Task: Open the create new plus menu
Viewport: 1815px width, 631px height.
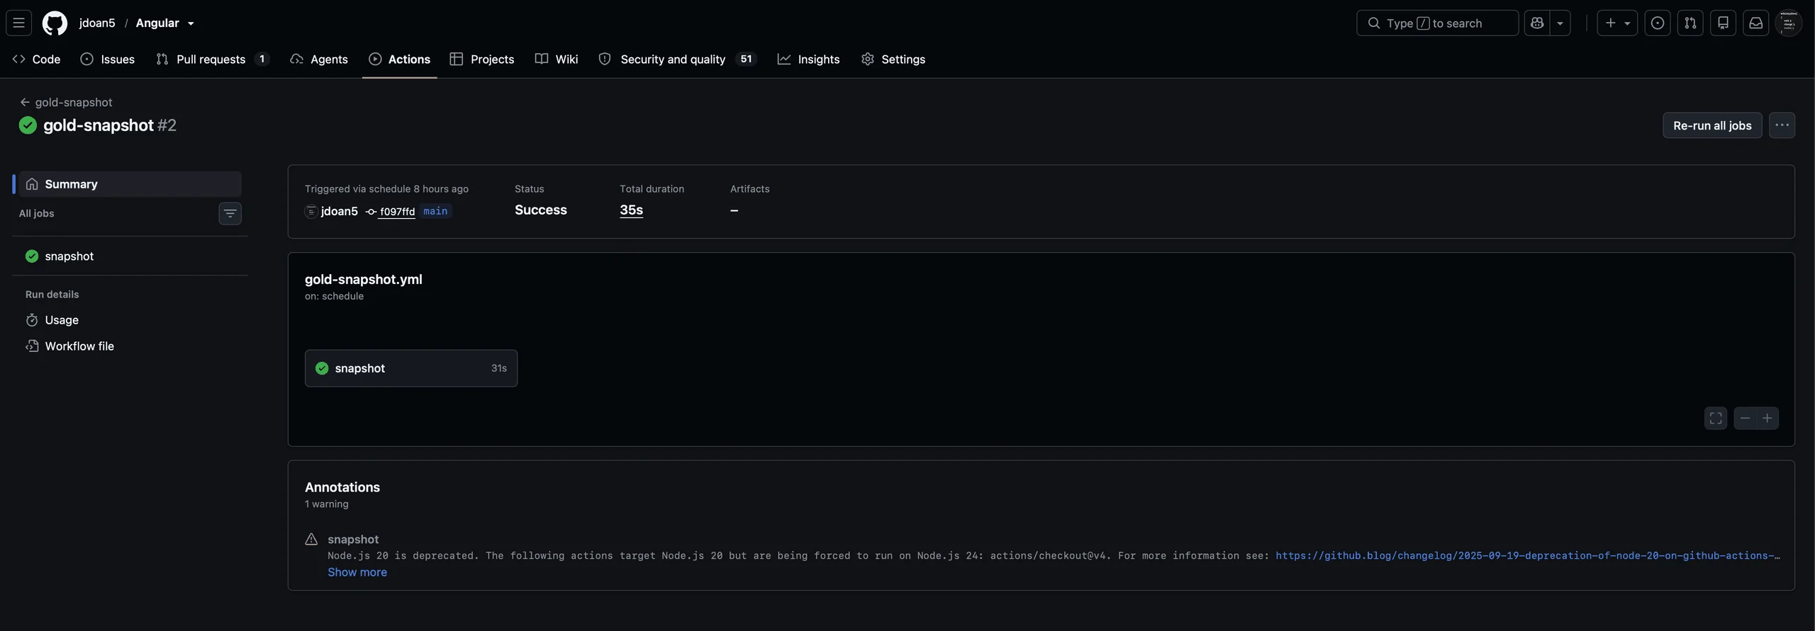Action: (x=1617, y=23)
